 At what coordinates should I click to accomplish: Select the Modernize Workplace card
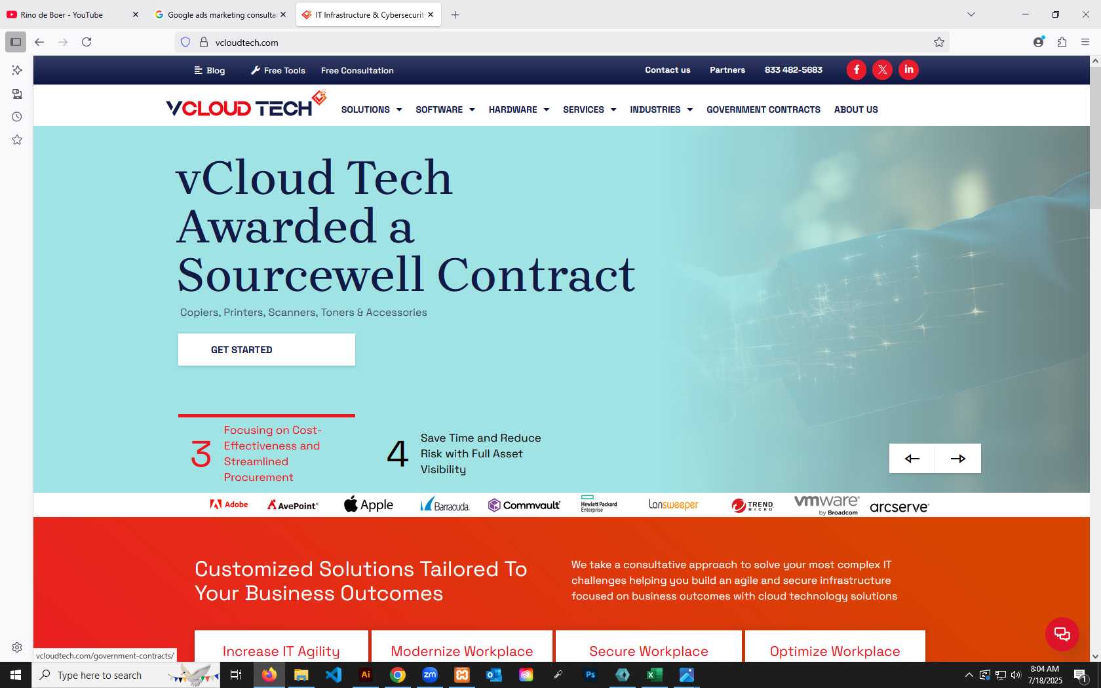coord(462,647)
